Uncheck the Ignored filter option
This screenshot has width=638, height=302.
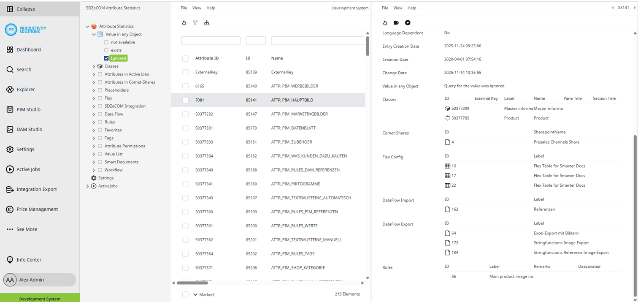[106, 58]
